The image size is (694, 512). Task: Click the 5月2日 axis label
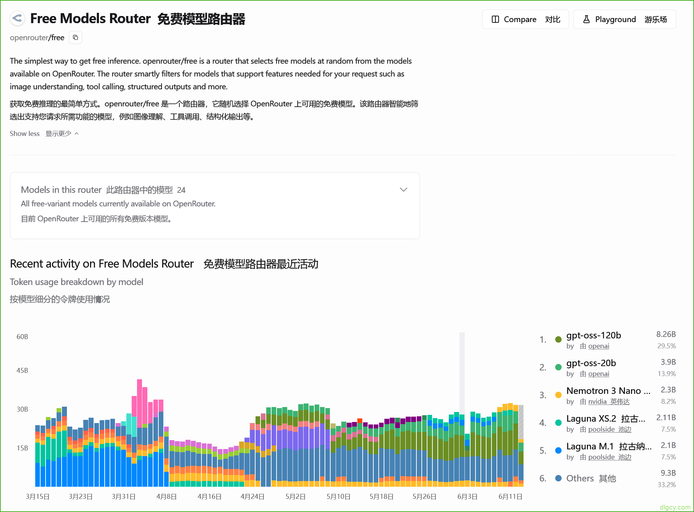[x=295, y=496]
